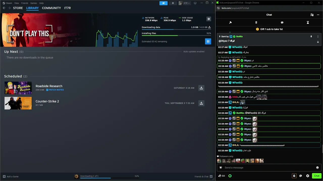The image size is (323, 181).
Task: Click Gift 1 sub to take 1st
Action: [269, 29]
